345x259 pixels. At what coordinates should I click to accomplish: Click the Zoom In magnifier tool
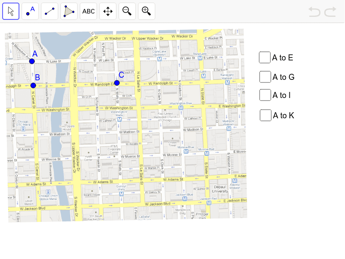pyautogui.click(x=147, y=11)
